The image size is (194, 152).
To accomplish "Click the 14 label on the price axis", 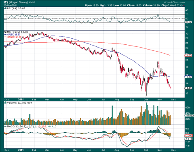I will pyautogui.click(x=187, y=83).
